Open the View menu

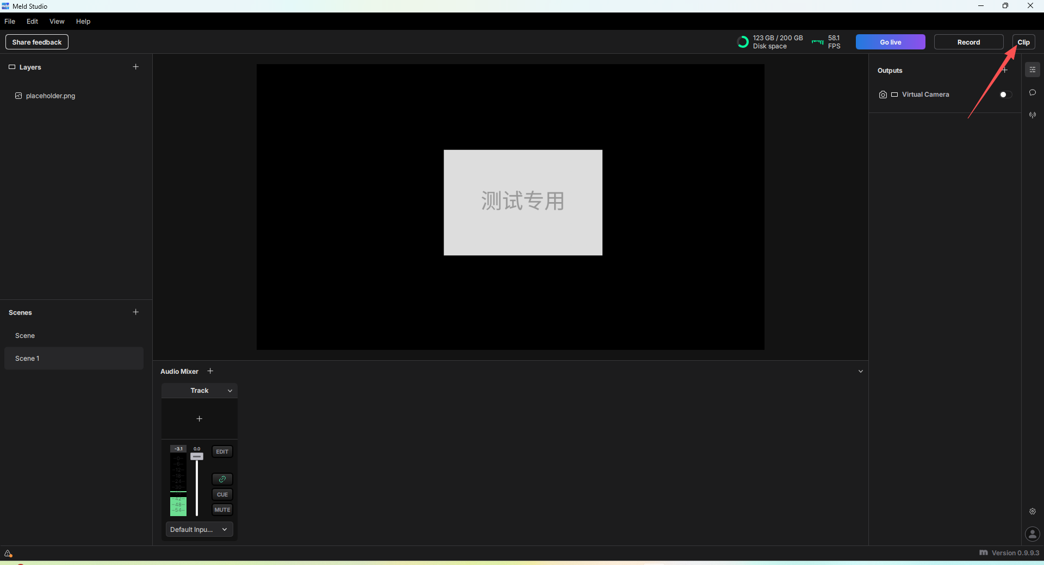coord(57,21)
